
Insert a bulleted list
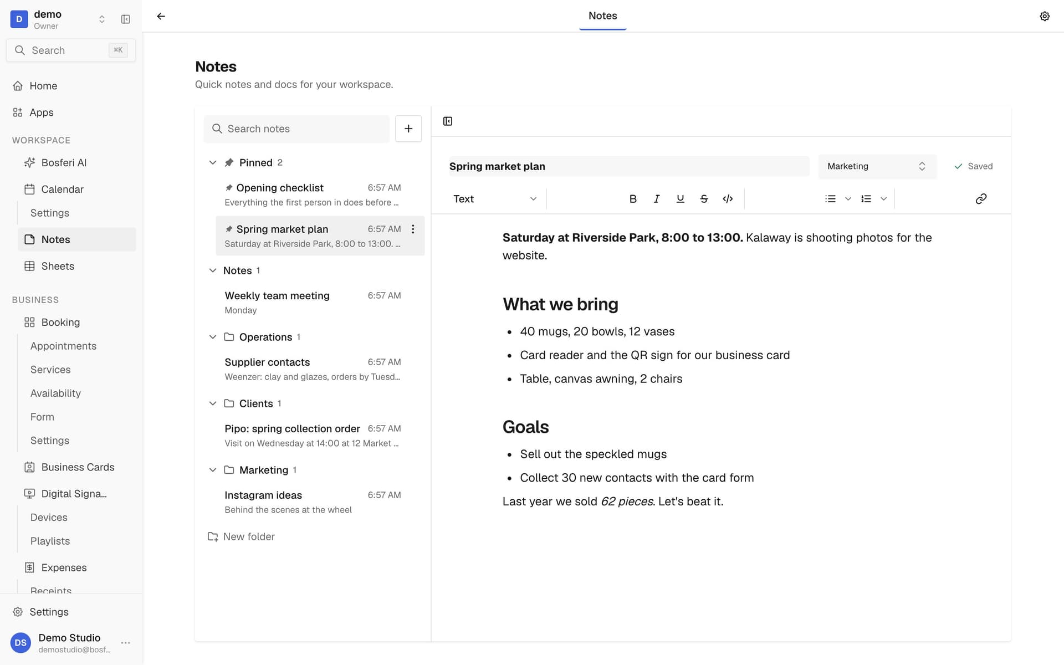pos(830,199)
